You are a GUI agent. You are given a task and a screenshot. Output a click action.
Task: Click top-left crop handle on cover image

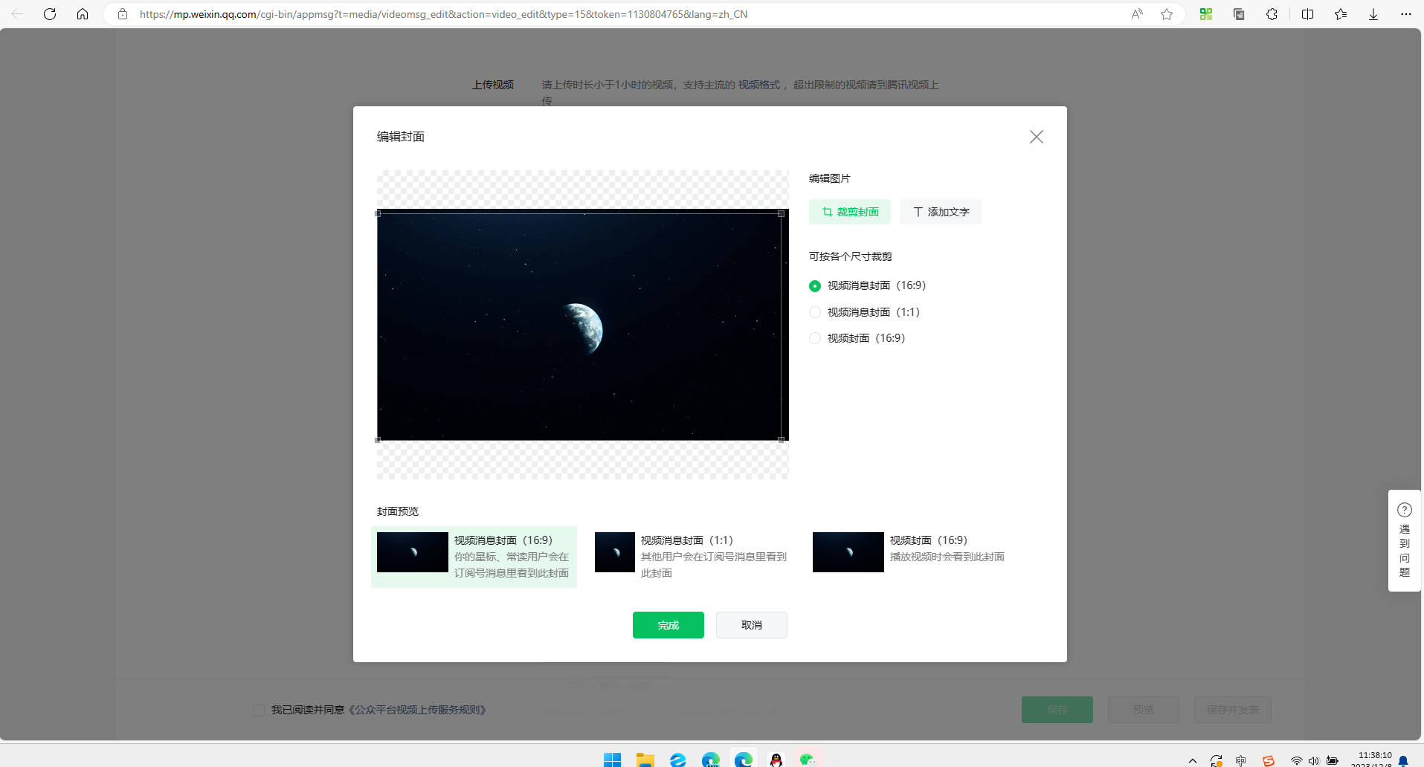pos(378,213)
